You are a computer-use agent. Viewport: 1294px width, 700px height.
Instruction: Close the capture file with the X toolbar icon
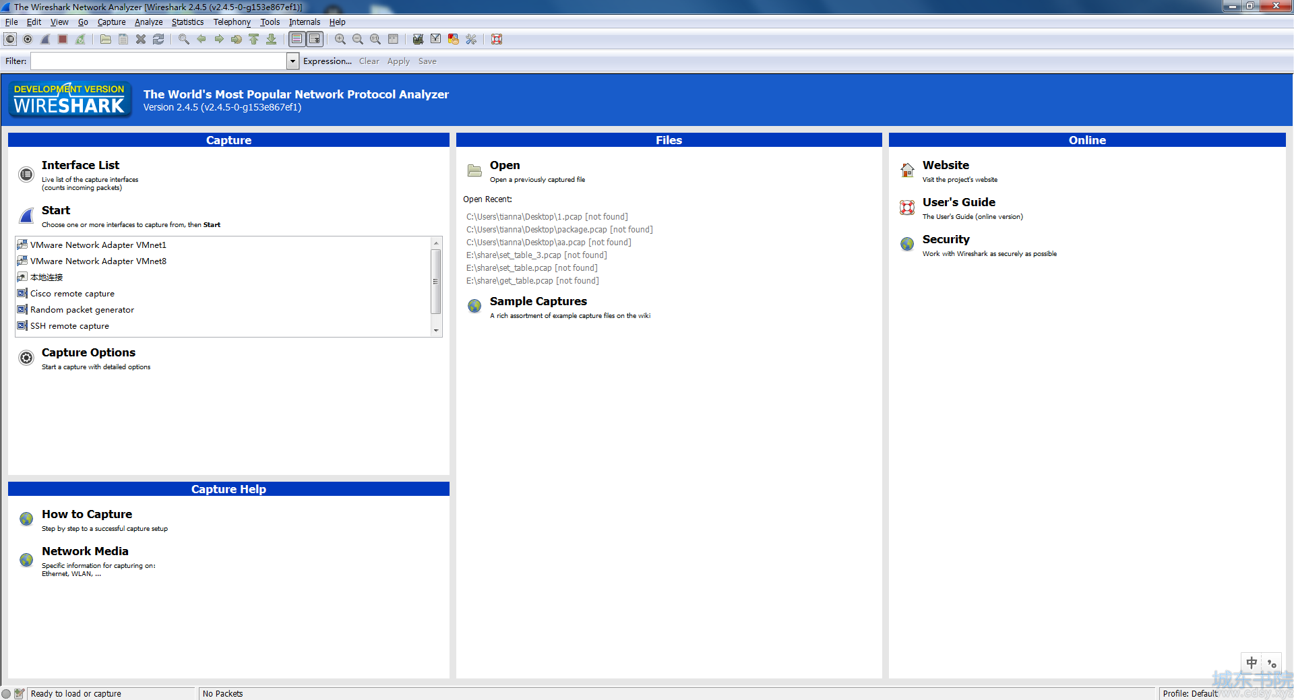[141, 39]
